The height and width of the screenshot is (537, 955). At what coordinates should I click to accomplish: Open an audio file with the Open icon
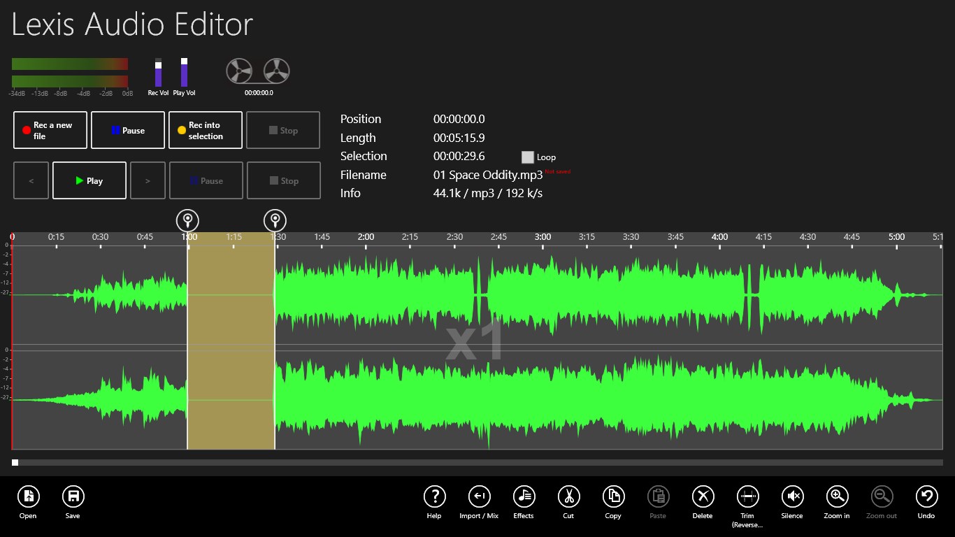pos(29,497)
